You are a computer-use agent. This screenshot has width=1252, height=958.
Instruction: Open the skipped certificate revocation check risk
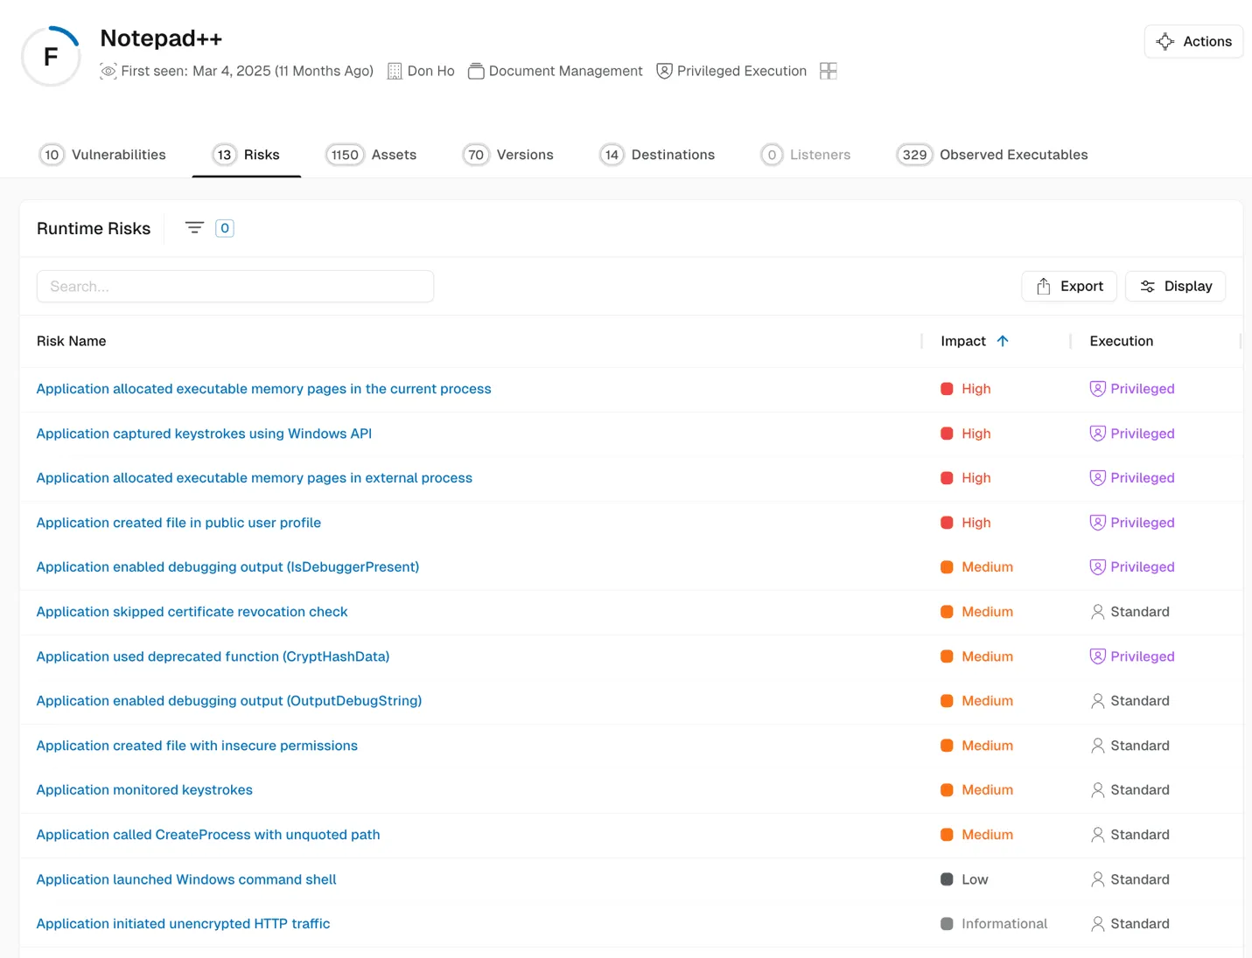pos(192,612)
